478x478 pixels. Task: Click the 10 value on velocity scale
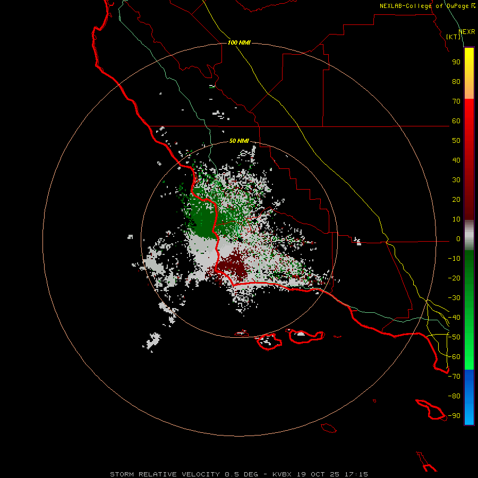[x=456, y=219]
